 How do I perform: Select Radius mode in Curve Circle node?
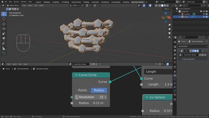(x=99, y=90)
